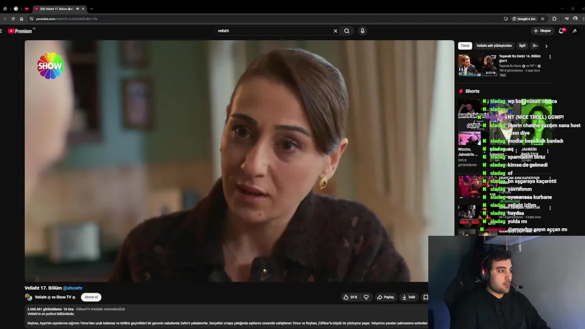The height and width of the screenshot is (329, 585).
Task: Run search with the magnifier icon
Action: [x=347, y=31]
